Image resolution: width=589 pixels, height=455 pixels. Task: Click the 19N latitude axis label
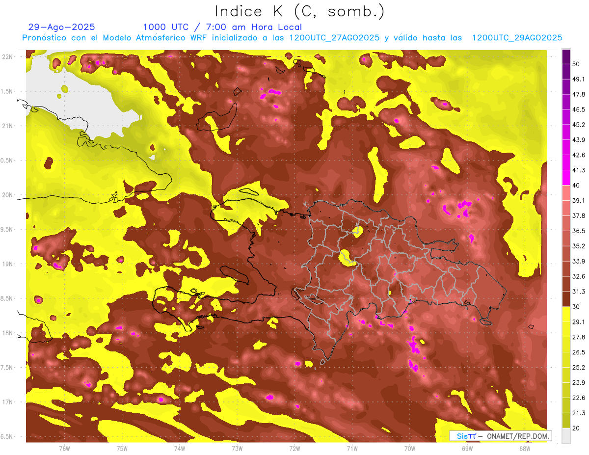point(8,264)
